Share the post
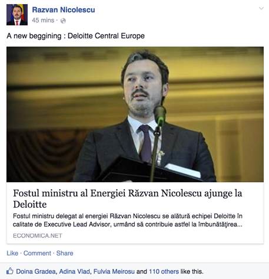Viewport: 269px width, 279px height. [65, 253]
